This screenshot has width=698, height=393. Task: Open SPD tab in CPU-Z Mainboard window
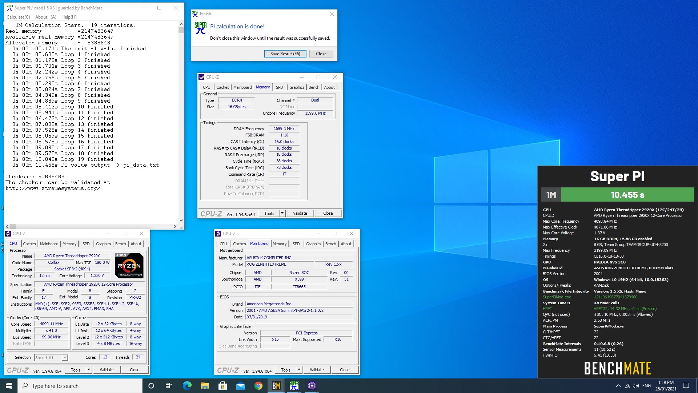coord(296,244)
